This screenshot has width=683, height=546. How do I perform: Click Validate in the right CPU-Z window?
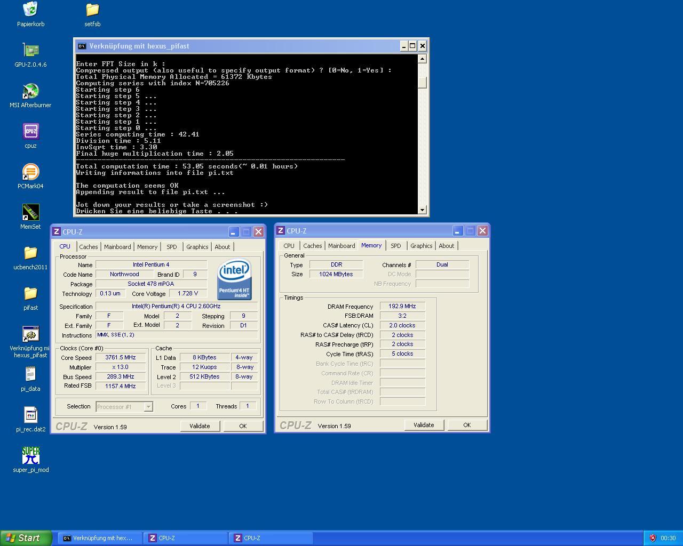tap(424, 425)
